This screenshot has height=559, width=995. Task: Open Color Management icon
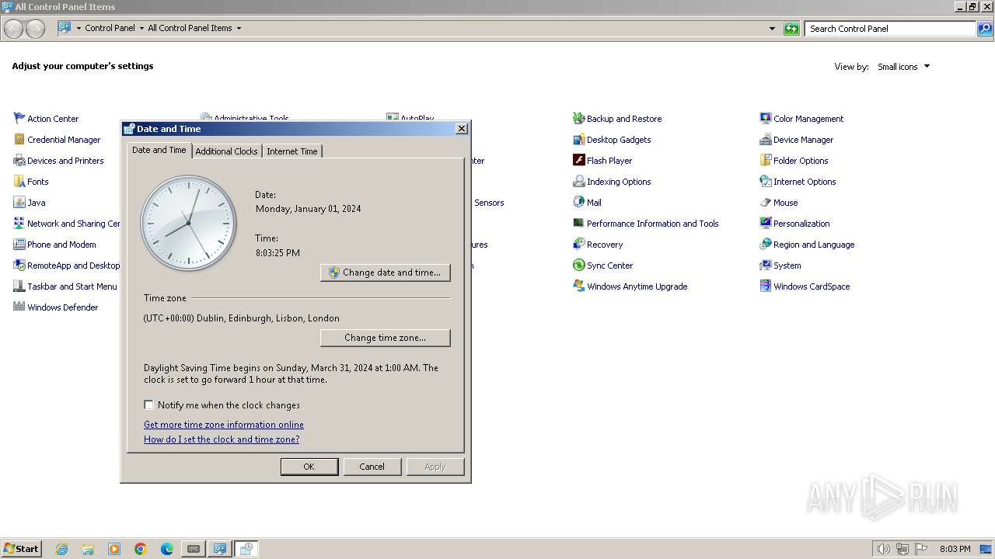(x=766, y=119)
